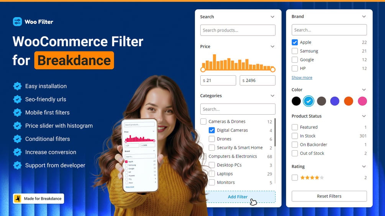Check the On Backorder status checkbox
The image size is (385, 216).
point(295,145)
